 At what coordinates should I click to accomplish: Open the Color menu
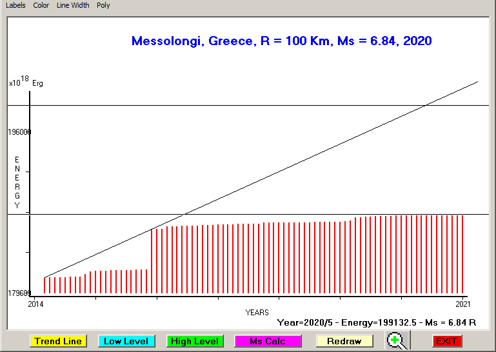(41, 5)
